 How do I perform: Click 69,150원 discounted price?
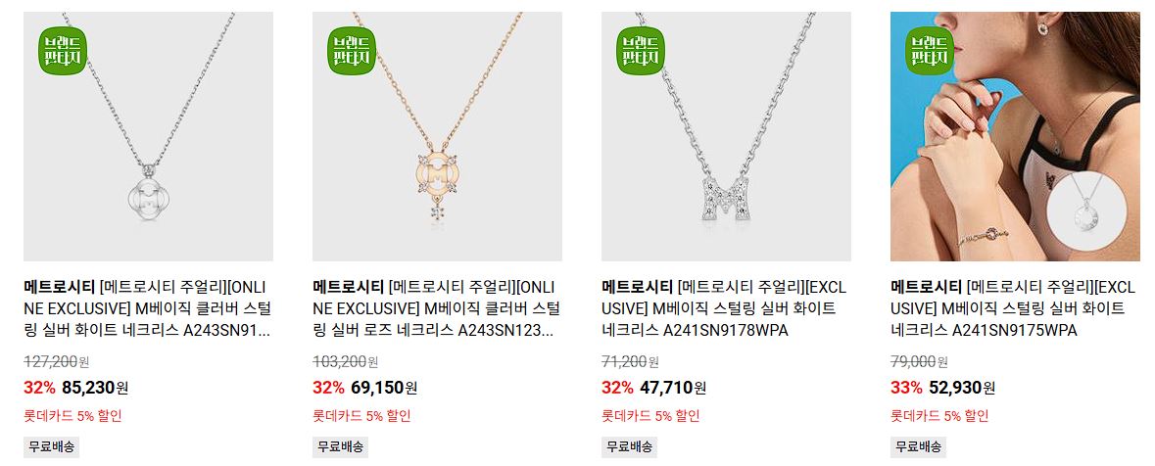[x=384, y=388]
